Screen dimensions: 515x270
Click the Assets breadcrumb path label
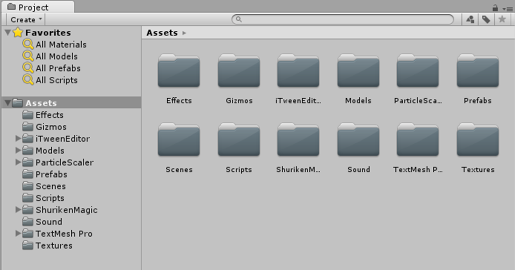pos(162,33)
